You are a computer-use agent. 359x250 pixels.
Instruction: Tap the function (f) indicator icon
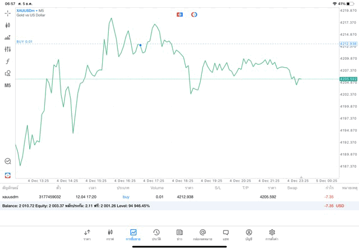point(8,62)
